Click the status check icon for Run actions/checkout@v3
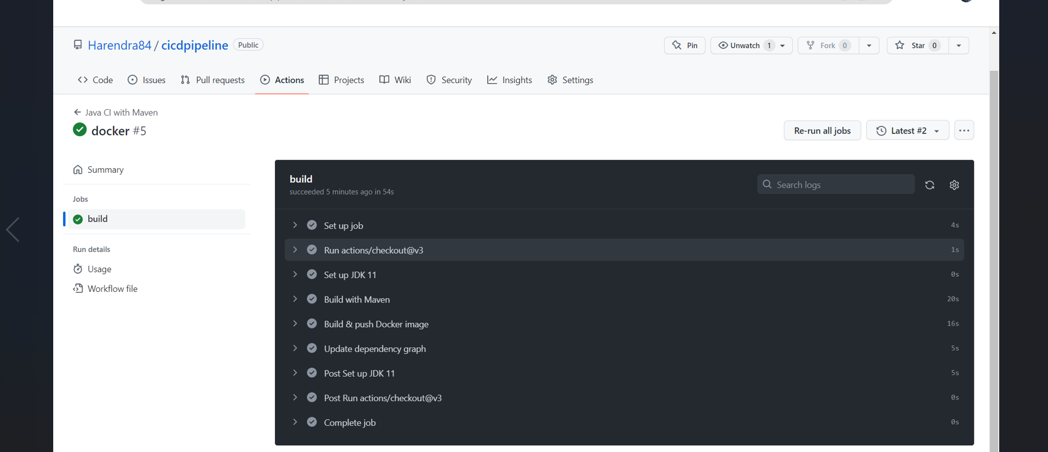This screenshot has height=452, width=1048. pos(312,250)
